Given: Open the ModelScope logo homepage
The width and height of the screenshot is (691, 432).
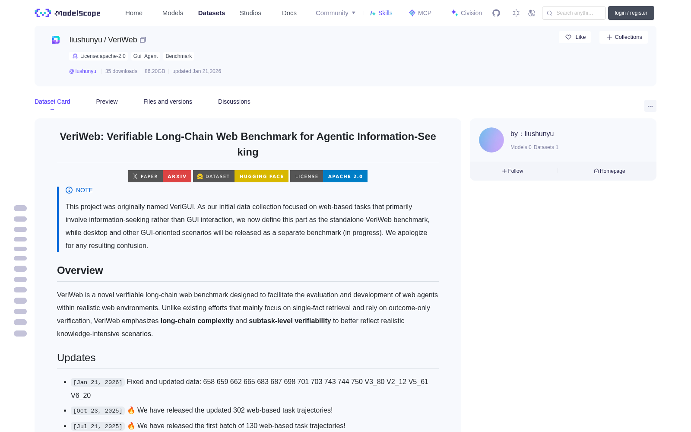Looking at the screenshot, I should [x=67, y=13].
